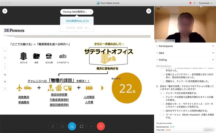Image resolution: width=216 pixels, height=133 pixels.
Task: Check option D about regional satellite office
Action: pyautogui.click(x=161, y=110)
